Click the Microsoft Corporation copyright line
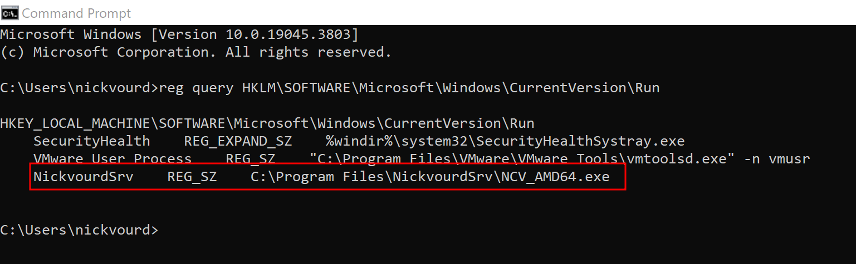 click(195, 52)
